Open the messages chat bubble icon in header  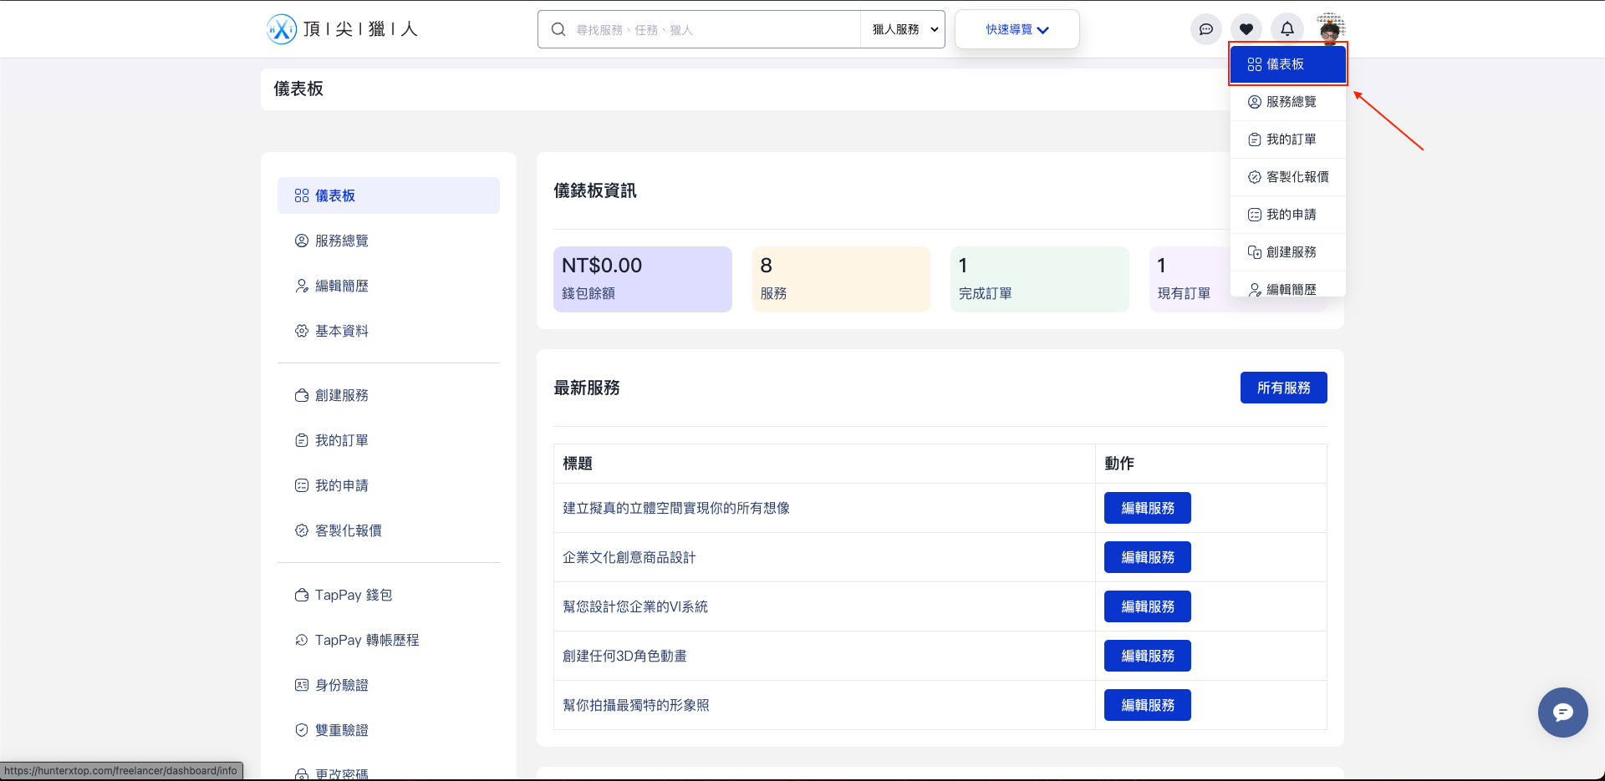[1205, 29]
